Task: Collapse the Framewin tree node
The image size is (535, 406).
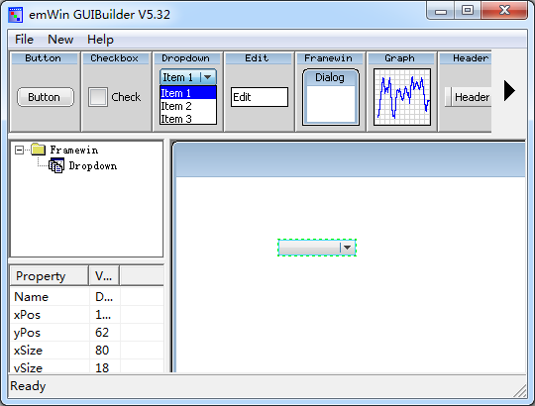Action: pos(19,150)
